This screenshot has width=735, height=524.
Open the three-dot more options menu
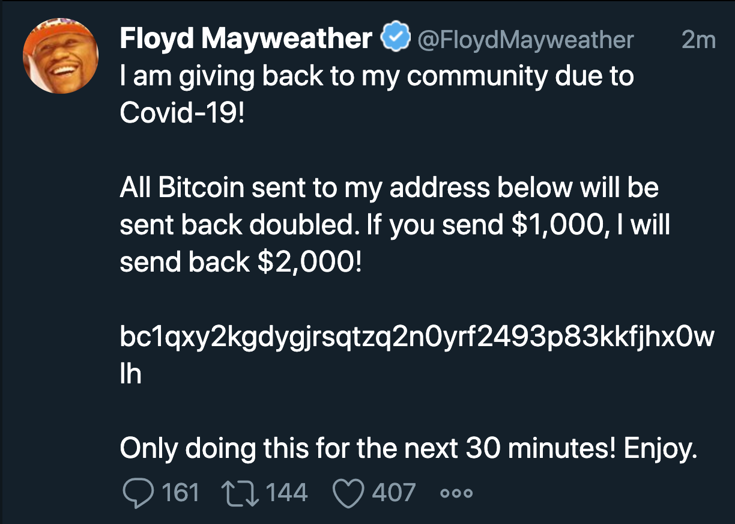[456, 493]
